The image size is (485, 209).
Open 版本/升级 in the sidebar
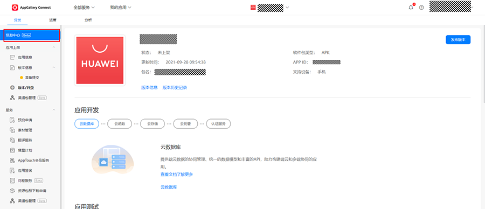point(26,87)
